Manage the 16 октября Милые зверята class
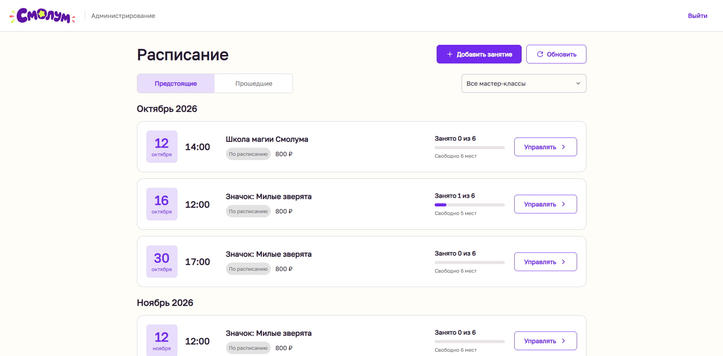The image size is (723, 356). [545, 204]
